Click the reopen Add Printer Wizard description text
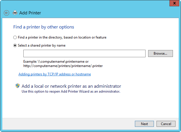 point(71,92)
